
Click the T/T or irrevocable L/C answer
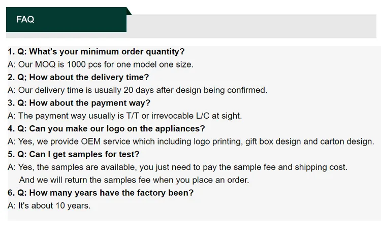tap(125, 116)
